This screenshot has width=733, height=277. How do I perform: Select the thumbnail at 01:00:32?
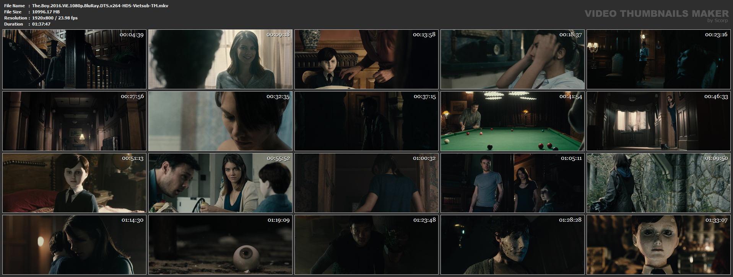click(x=366, y=183)
